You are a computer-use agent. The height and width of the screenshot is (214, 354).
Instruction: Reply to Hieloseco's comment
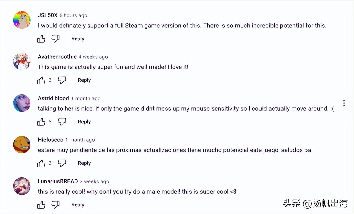[x=84, y=163]
